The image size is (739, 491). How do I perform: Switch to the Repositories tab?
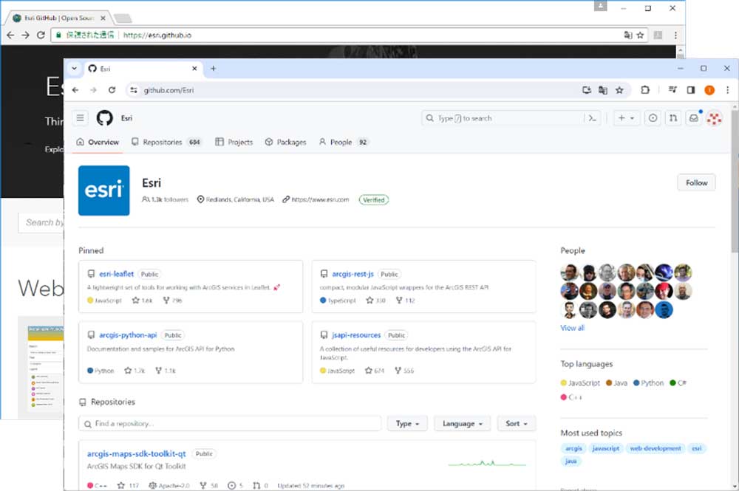click(166, 142)
